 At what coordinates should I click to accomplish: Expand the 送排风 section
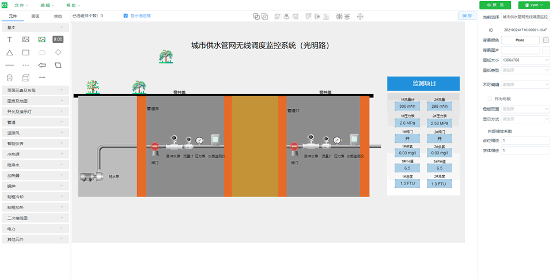tap(35, 133)
